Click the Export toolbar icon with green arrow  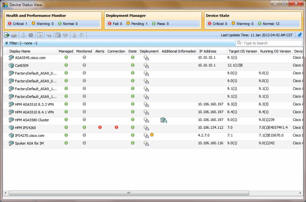pyautogui.click(x=7, y=35)
